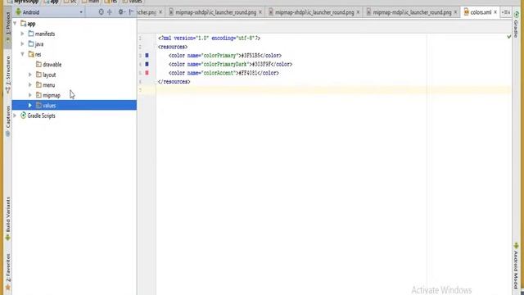
Task: Expand the mipmap folder
Action: coord(30,95)
